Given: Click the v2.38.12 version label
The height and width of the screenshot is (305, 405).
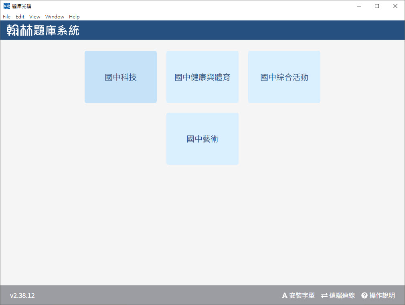Looking at the screenshot, I should (x=22, y=295).
